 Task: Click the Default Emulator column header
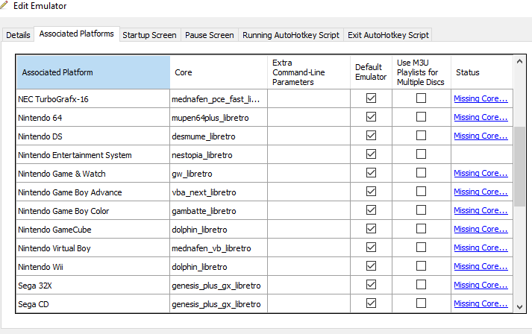[371, 72]
